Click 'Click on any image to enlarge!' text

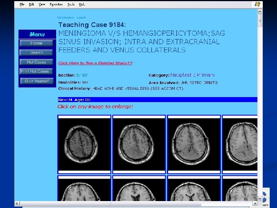click(x=95, y=106)
